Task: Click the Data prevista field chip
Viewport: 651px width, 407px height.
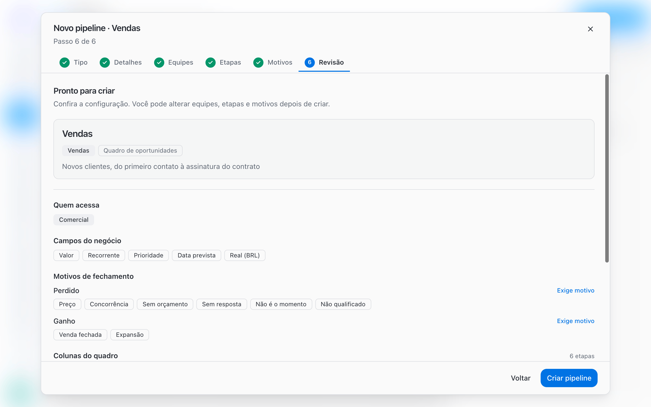Action: 196,255
